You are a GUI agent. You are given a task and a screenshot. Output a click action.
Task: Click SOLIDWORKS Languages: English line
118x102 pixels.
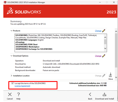[x=30, y=40]
